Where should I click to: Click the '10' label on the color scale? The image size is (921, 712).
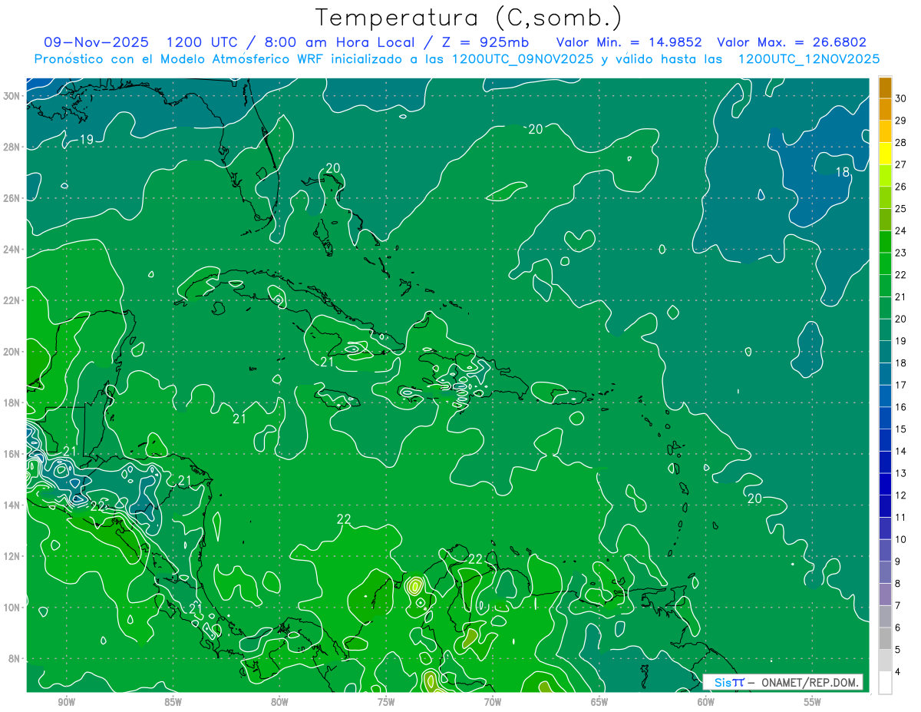pos(901,539)
